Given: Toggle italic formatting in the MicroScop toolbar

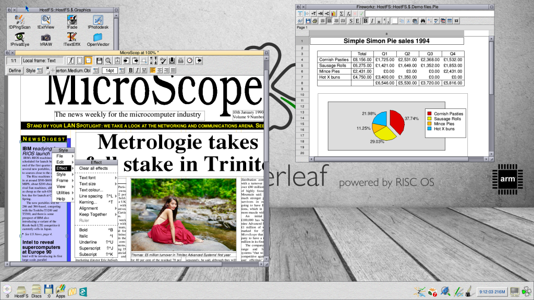Looking at the screenshot, I should (x=137, y=70).
